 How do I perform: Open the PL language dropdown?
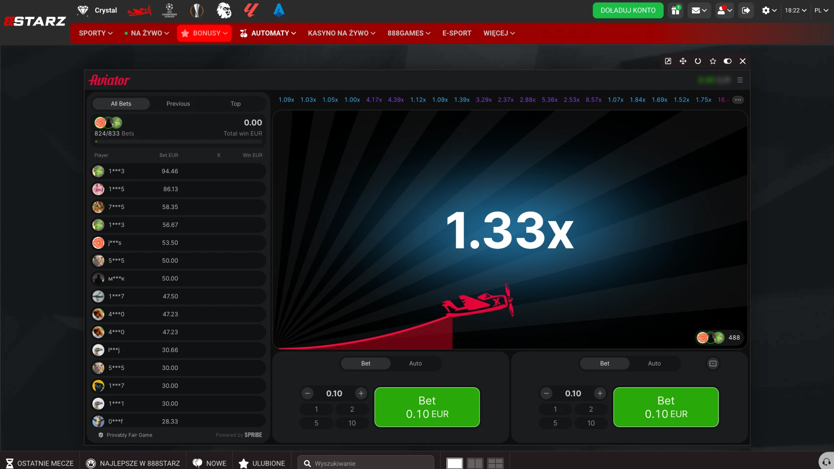[x=821, y=10]
